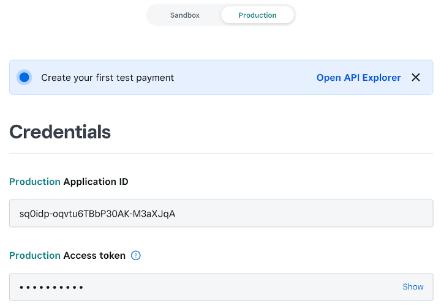The height and width of the screenshot is (306, 441).
Task: Click the Credentials heading
Action: tap(60, 132)
